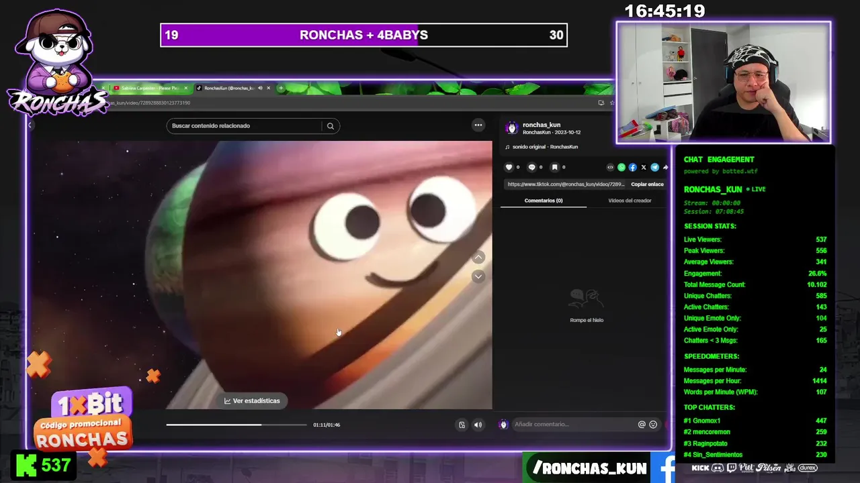Click the browser address bar URL
This screenshot has height=483, width=860.
(149, 103)
